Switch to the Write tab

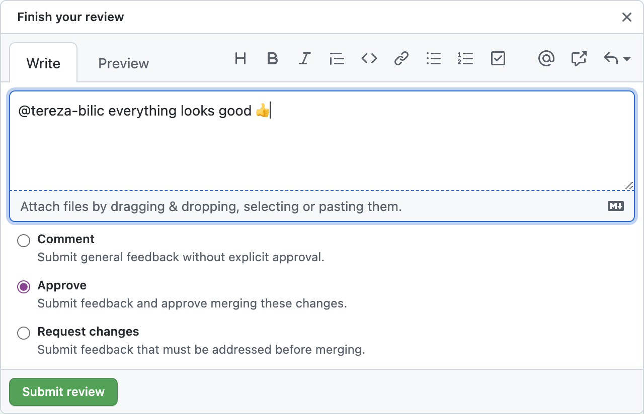pyautogui.click(x=43, y=63)
